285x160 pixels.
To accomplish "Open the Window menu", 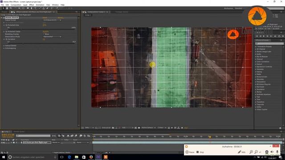I will (x=55, y=5).
